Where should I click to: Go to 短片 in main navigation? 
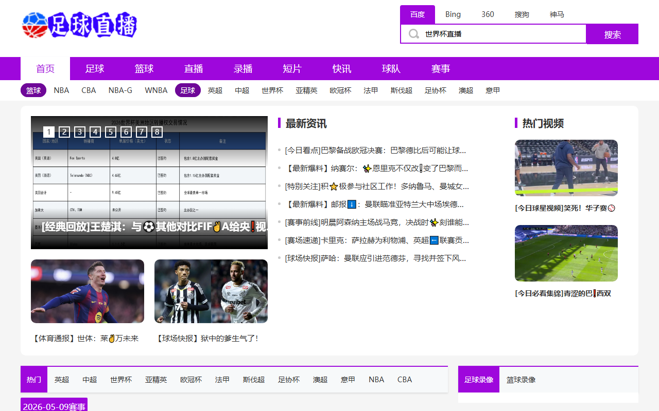[x=292, y=68]
